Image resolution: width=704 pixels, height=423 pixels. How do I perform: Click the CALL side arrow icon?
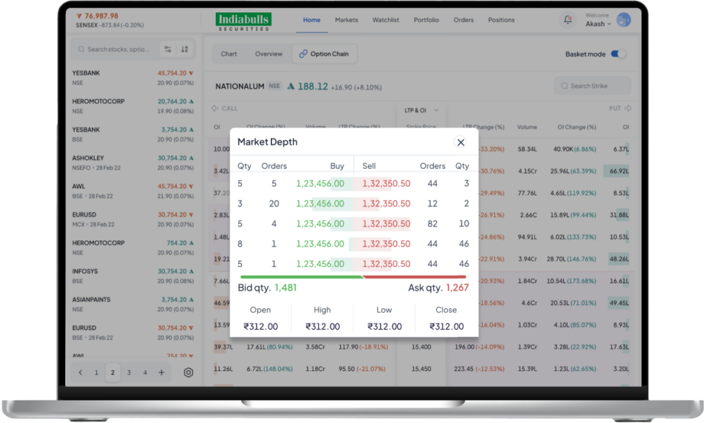click(x=215, y=108)
